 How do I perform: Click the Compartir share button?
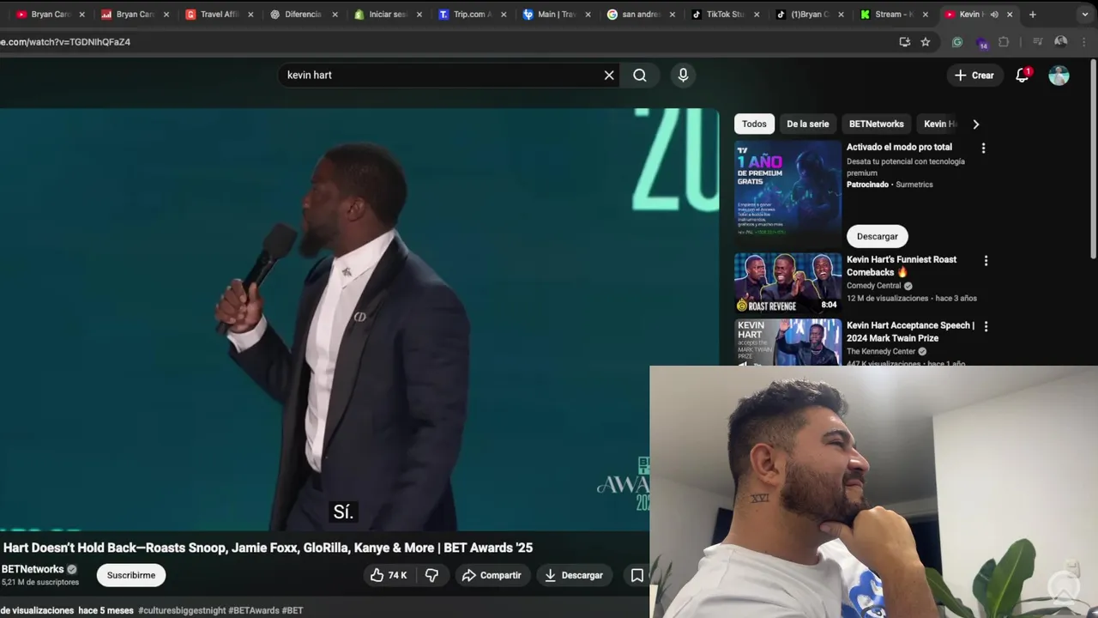point(492,575)
